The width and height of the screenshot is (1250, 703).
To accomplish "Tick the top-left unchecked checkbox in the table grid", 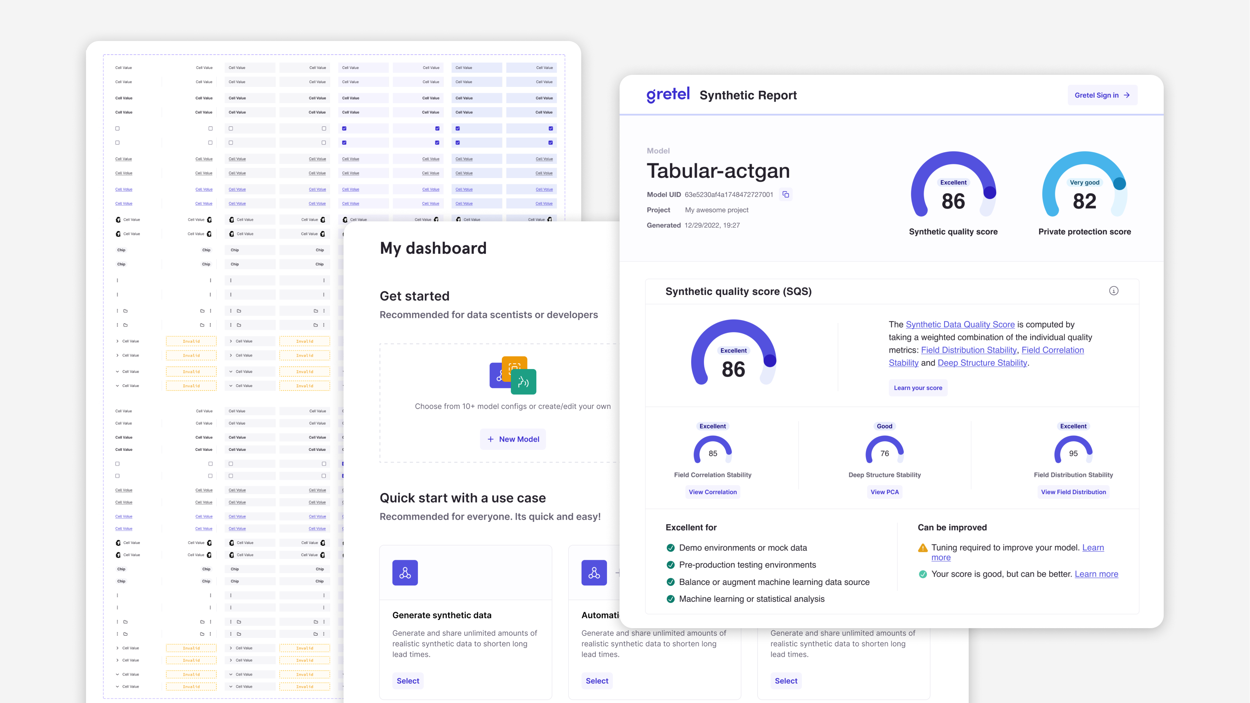I will pos(117,129).
